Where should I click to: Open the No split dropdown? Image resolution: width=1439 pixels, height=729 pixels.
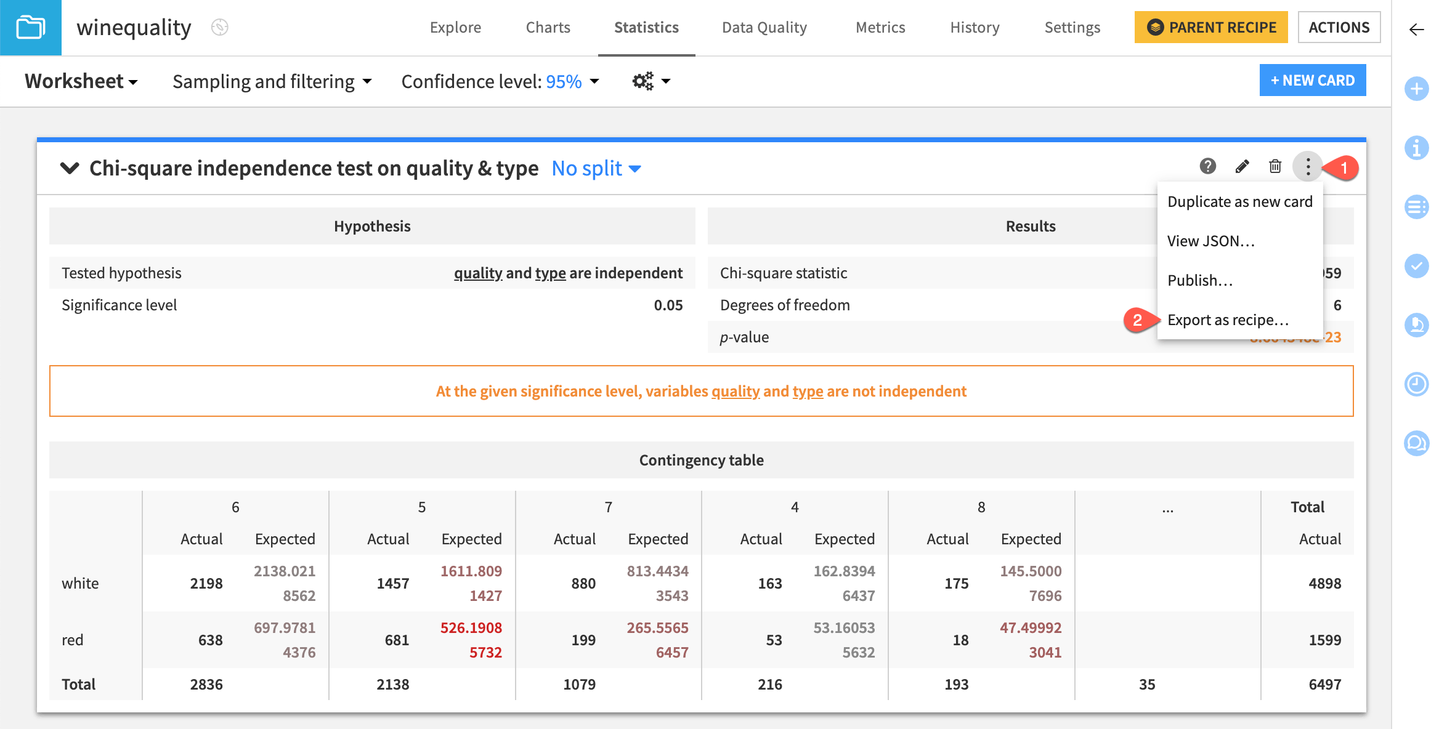(595, 168)
